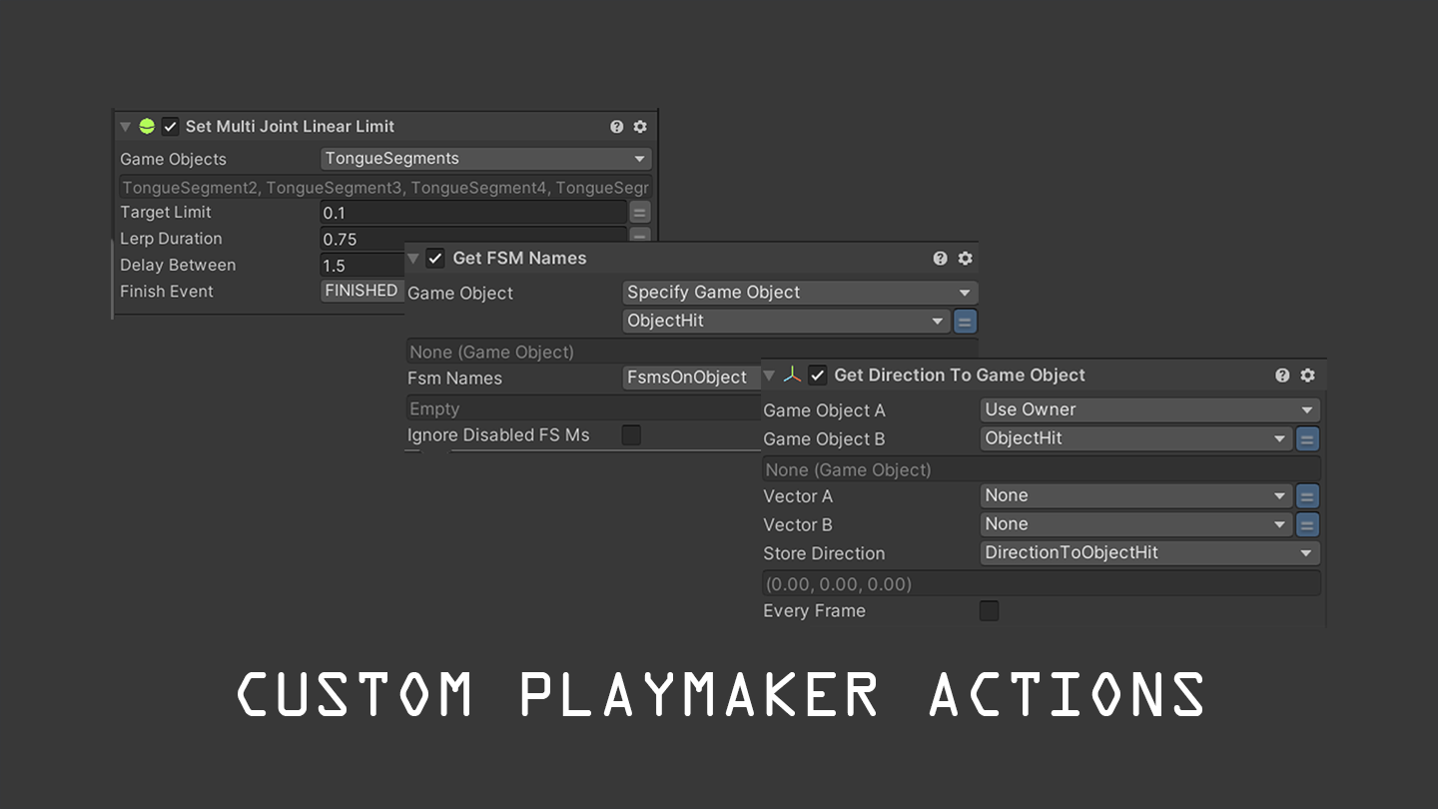Click the FINISHED finish event button

point(361,291)
